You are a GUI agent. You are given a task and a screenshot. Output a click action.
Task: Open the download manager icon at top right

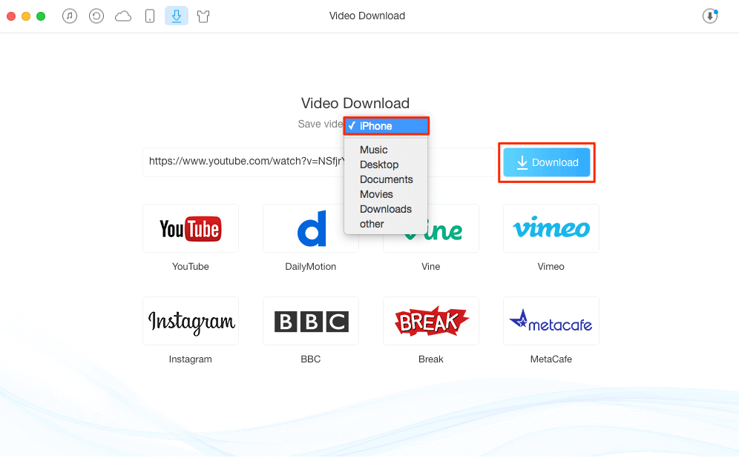710,16
